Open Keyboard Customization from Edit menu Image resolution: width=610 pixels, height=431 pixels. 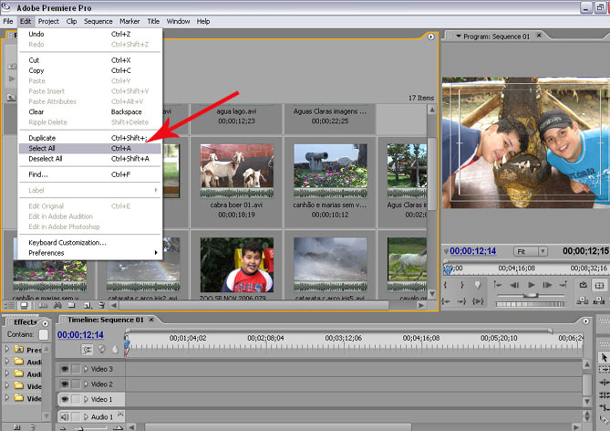click(67, 242)
